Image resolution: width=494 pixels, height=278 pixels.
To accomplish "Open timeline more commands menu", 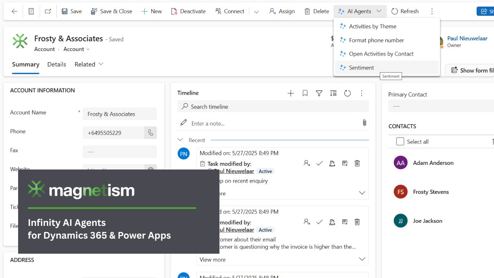I will tap(362, 93).
